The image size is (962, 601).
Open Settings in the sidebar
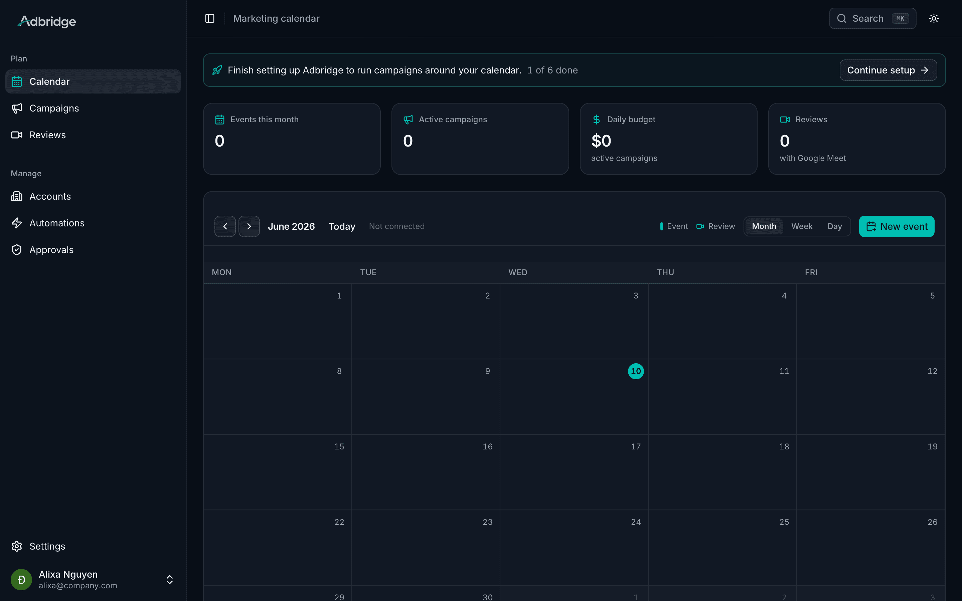click(93, 546)
